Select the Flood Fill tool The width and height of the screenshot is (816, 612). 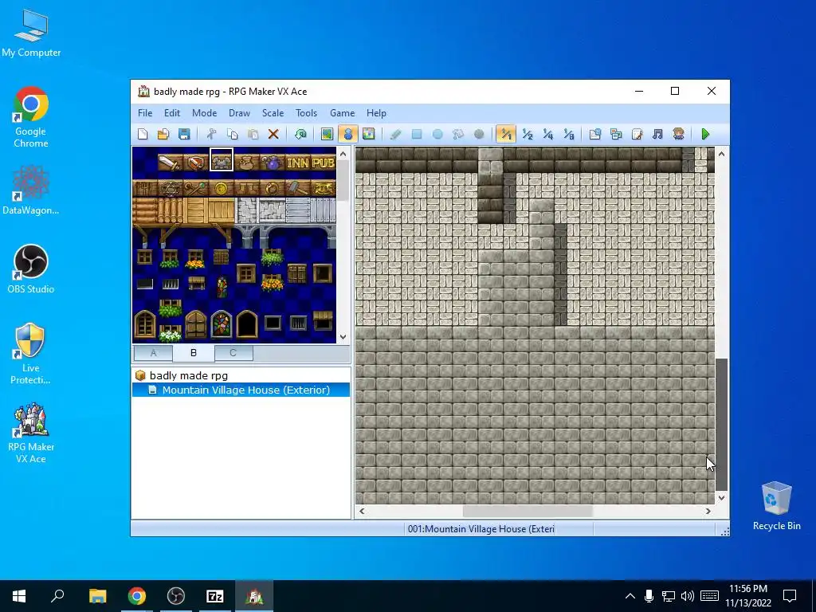pyautogui.click(x=458, y=134)
